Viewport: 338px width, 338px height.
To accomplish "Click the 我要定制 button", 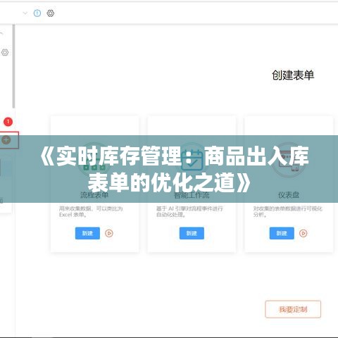I will pos(293,309).
